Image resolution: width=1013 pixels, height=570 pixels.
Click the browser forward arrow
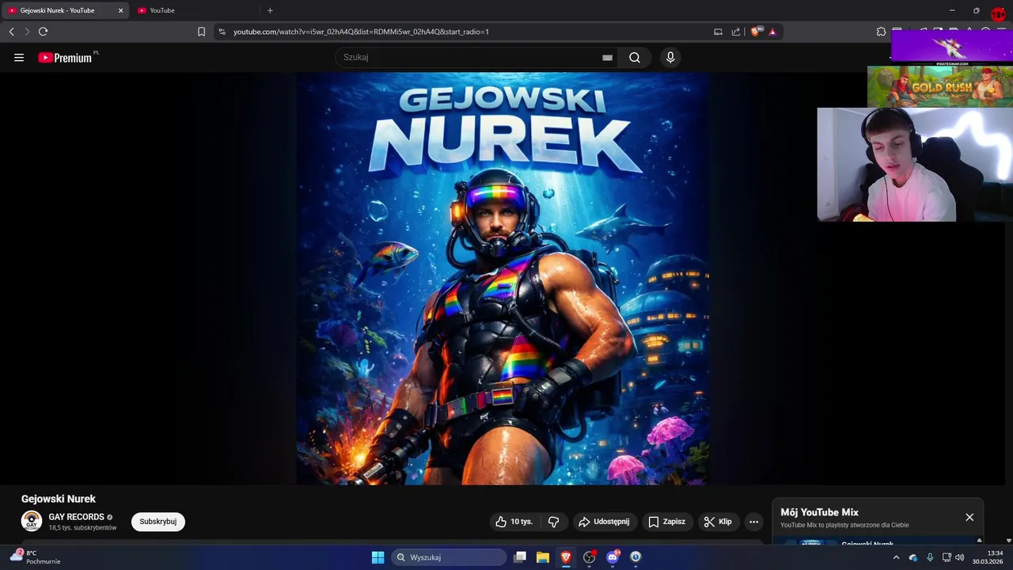tap(27, 32)
